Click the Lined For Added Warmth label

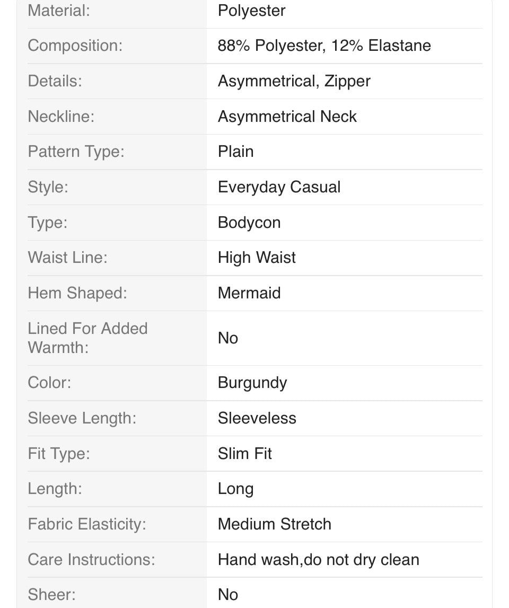[87, 338]
